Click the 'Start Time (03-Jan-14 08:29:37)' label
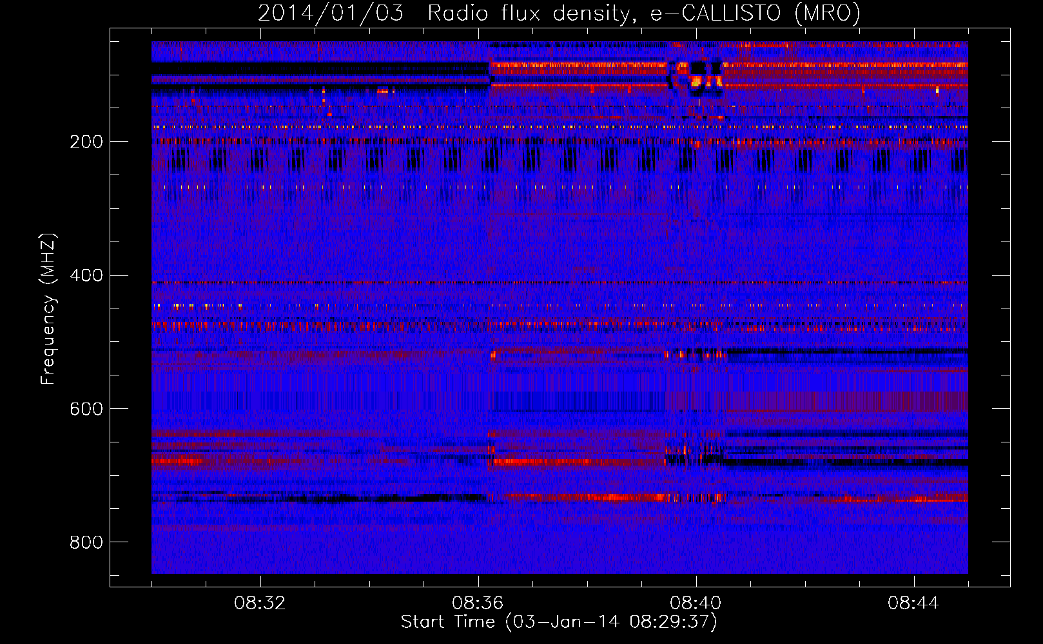 coord(559,622)
